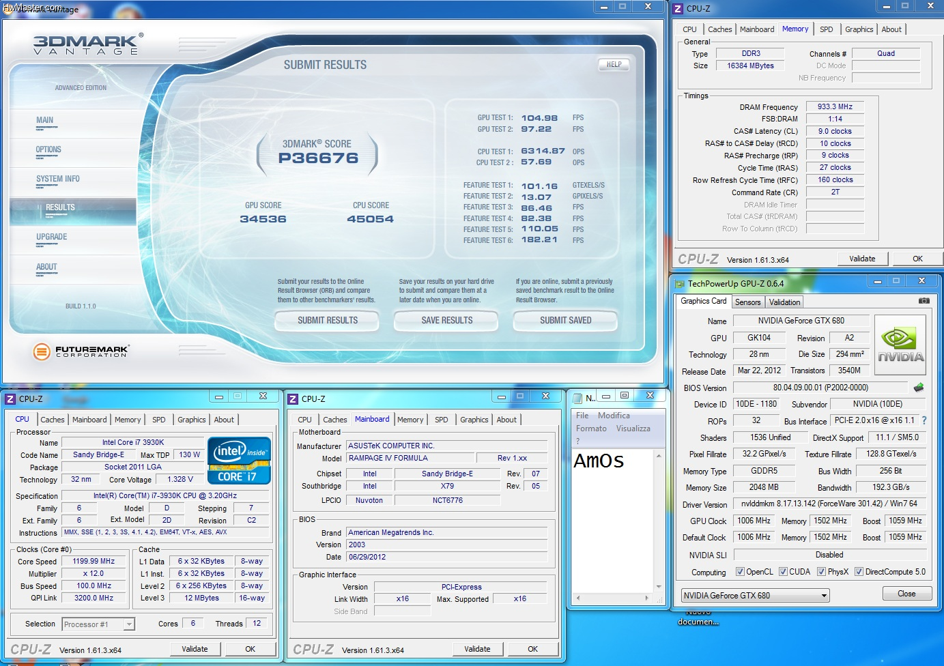Click the GPU-Z window title bar icon
The width and height of the screenshot is (944, 666).
(x=680, y=284)
